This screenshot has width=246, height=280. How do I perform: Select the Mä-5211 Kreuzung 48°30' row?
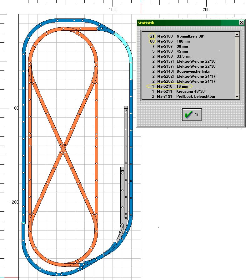(x=188, y=91)
